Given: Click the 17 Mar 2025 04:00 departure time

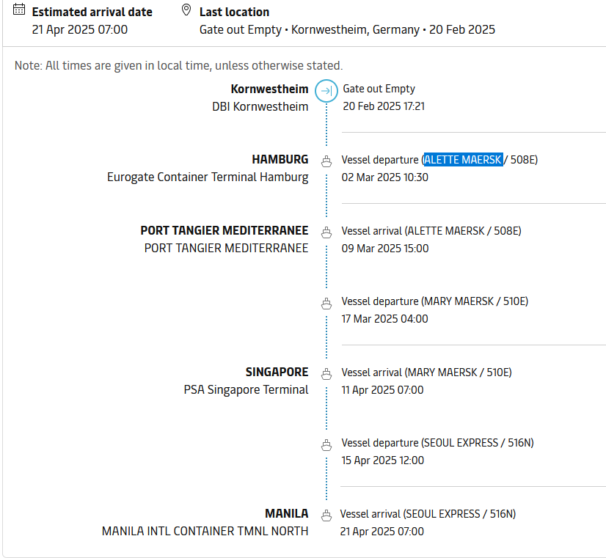Looking at the screenshot, I should [384, 319].
